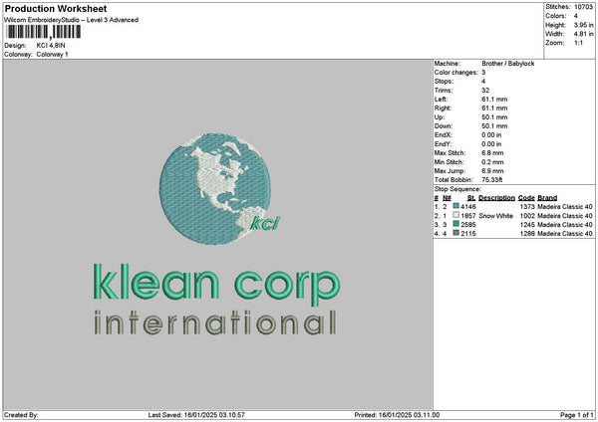
Task: Click the international embroidered lettering
Action: (x=215, y=323)
